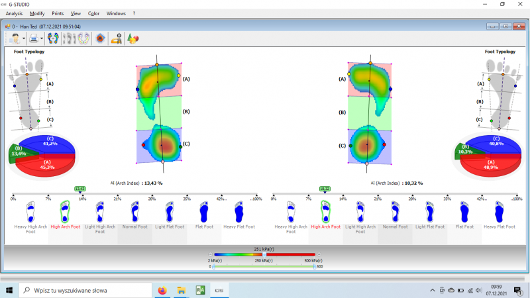Open the Color menu
530x298 pixels.
[93, 13]
